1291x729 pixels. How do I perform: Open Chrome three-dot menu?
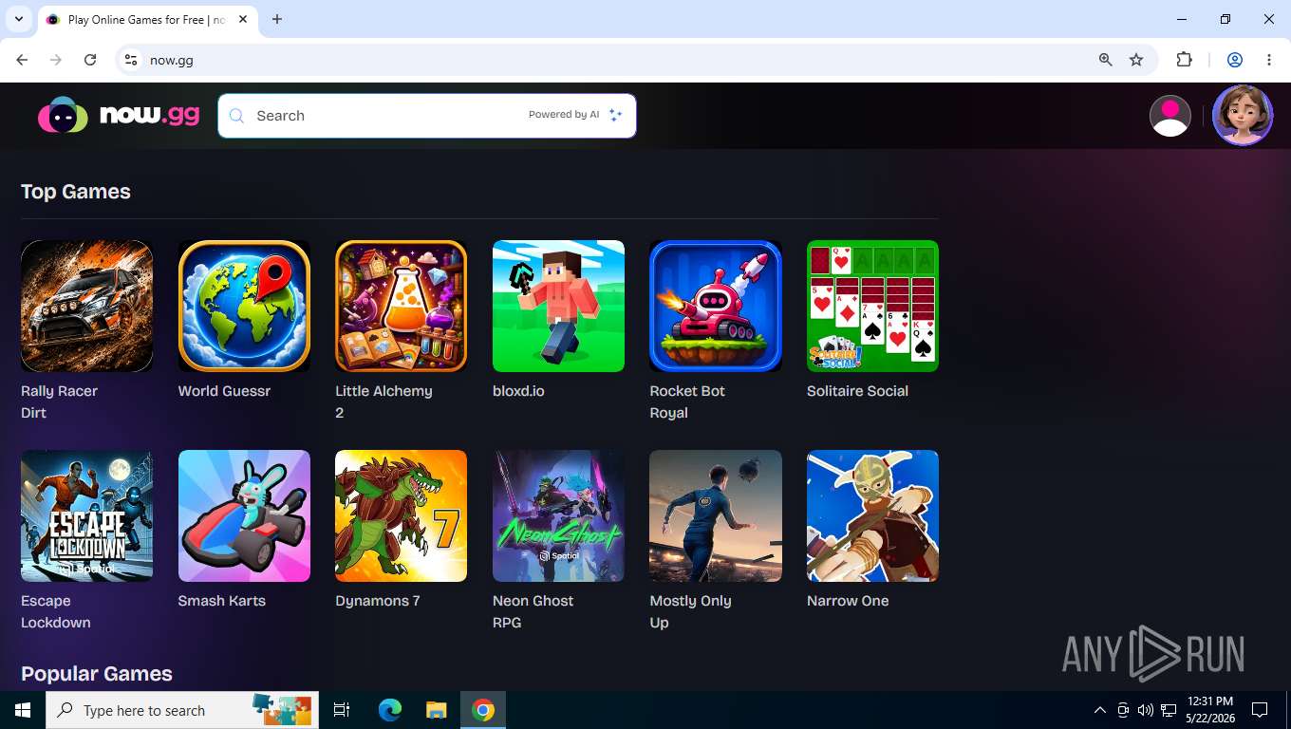1269,60
